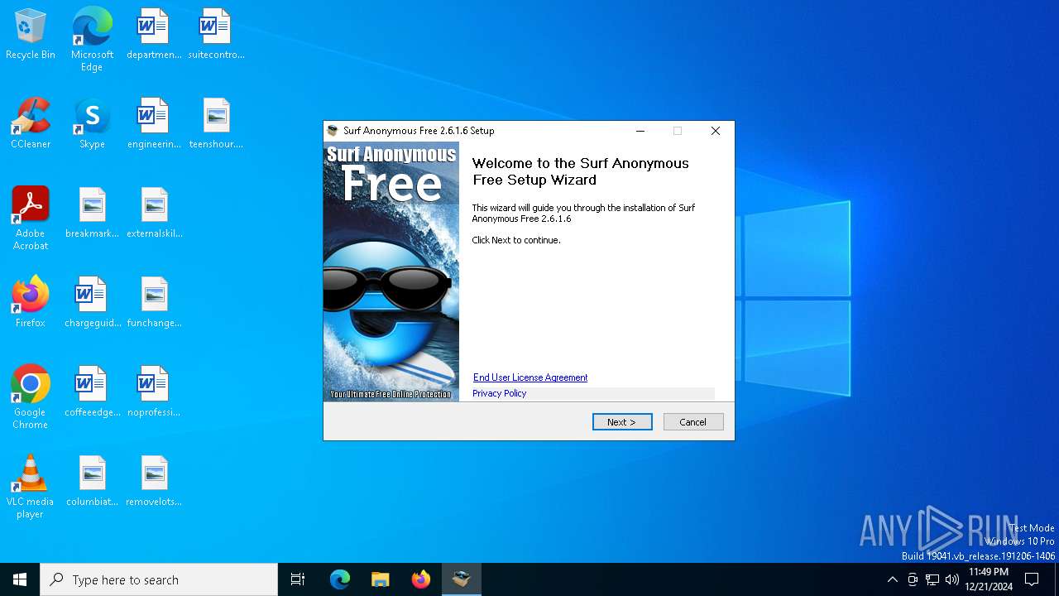This screenshot has height=596, width=1059.
Task: Open the End User License Agreement link
Action: coord(530,377)
